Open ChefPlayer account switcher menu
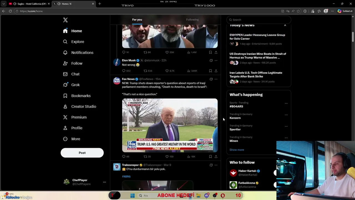Image resolution: width=355 pixels, height=200 pixels. (104, 182)
